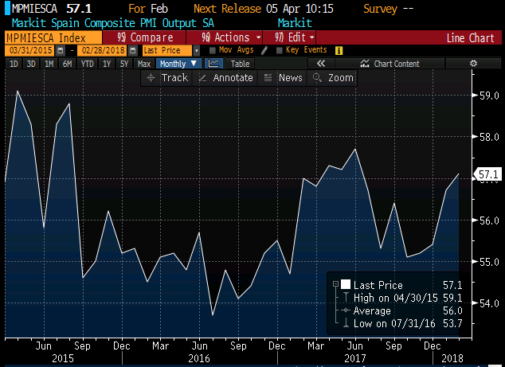Open the News overlay icon

pyautogui.click(x=283, y=78)
